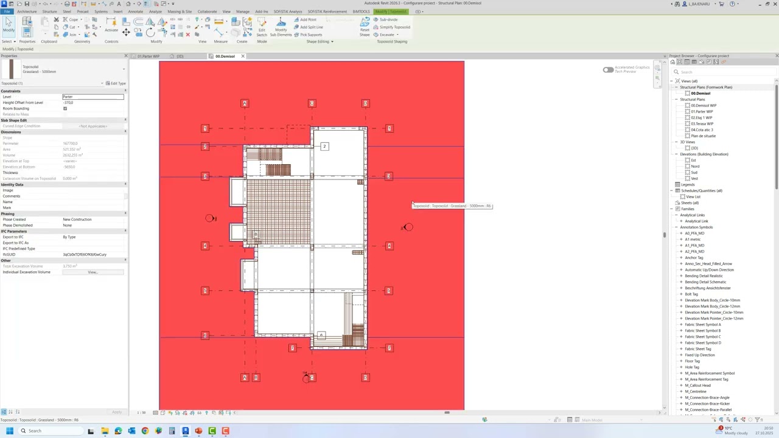Collapse the Constraints section
Image resolution: width=779 pixels, height=438 pixels.
pyautogui.click(x=125, y=91)
